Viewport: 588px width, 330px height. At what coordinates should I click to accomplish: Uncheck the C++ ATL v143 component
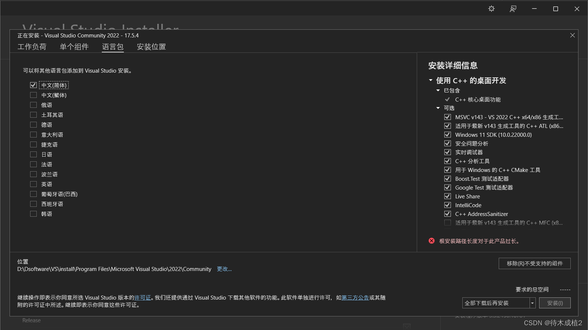(x=448, y=126)
